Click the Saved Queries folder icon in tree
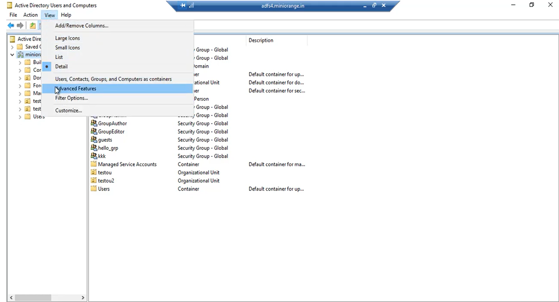559x302 pixels. pyautogui.click(x=20, y=47)
